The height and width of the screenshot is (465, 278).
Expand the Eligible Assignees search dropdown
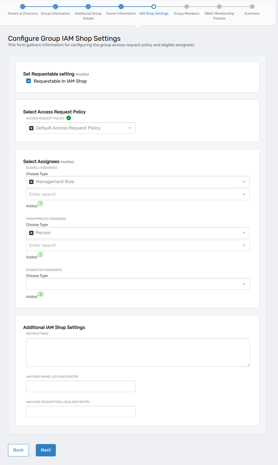tap(244, 194)
